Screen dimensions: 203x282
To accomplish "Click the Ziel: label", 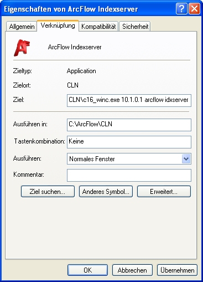I will [x=19, y=100].
